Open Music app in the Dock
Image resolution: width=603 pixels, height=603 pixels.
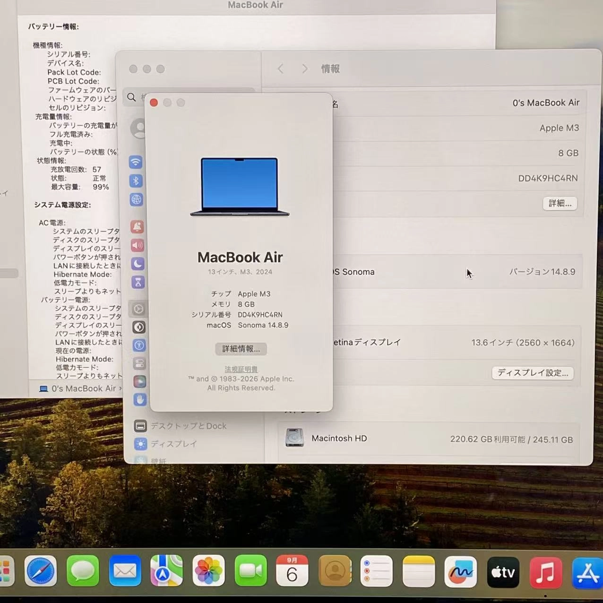[545, 573]
